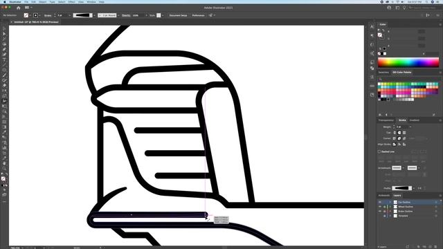This screenshot has height=249, width=443.
Task: Open the Window menu
Action: point(91,1)
